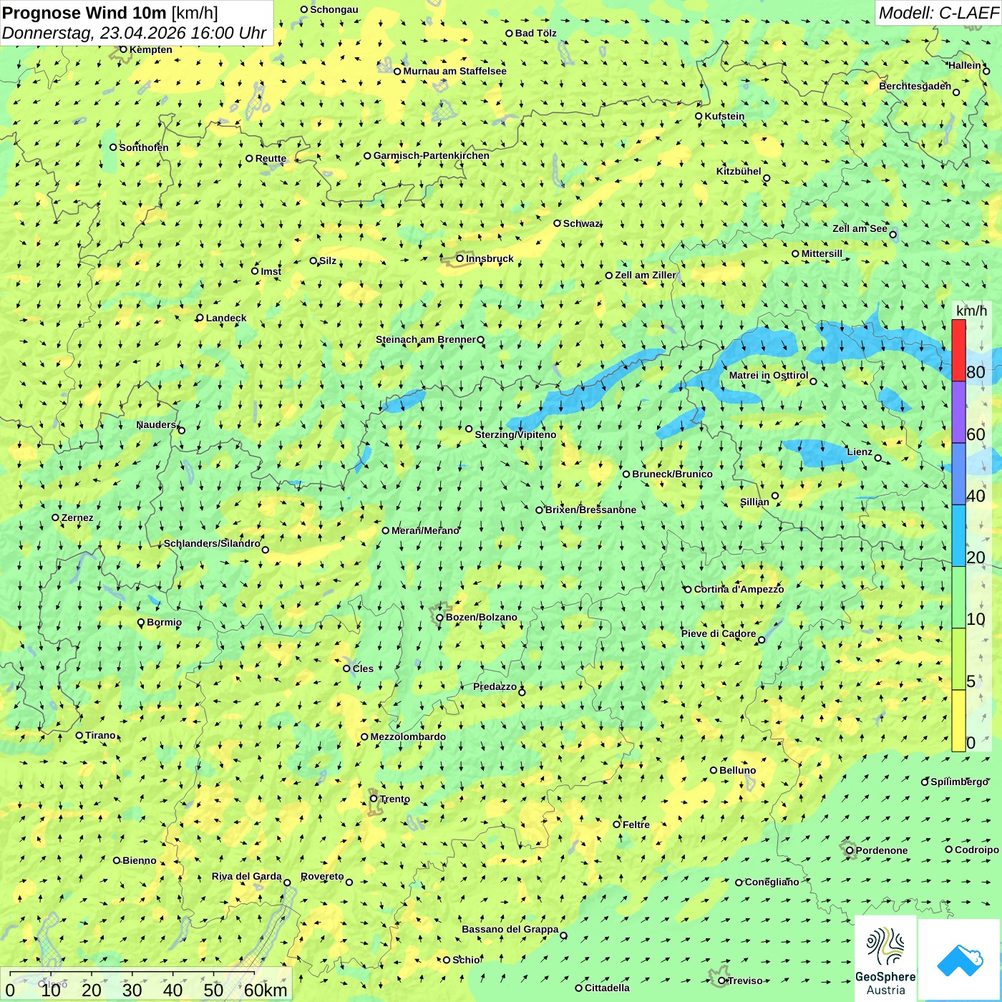The image size is (1002, 1002).
Task: Click the yellow 0 km/h legend color
Action: coord(958,721)
